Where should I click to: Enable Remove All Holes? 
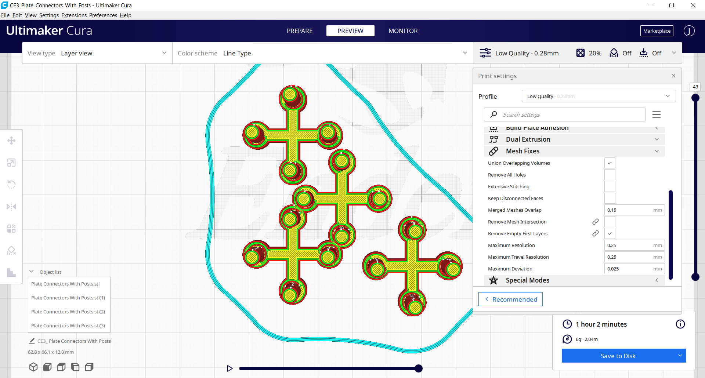click(610, 175)
